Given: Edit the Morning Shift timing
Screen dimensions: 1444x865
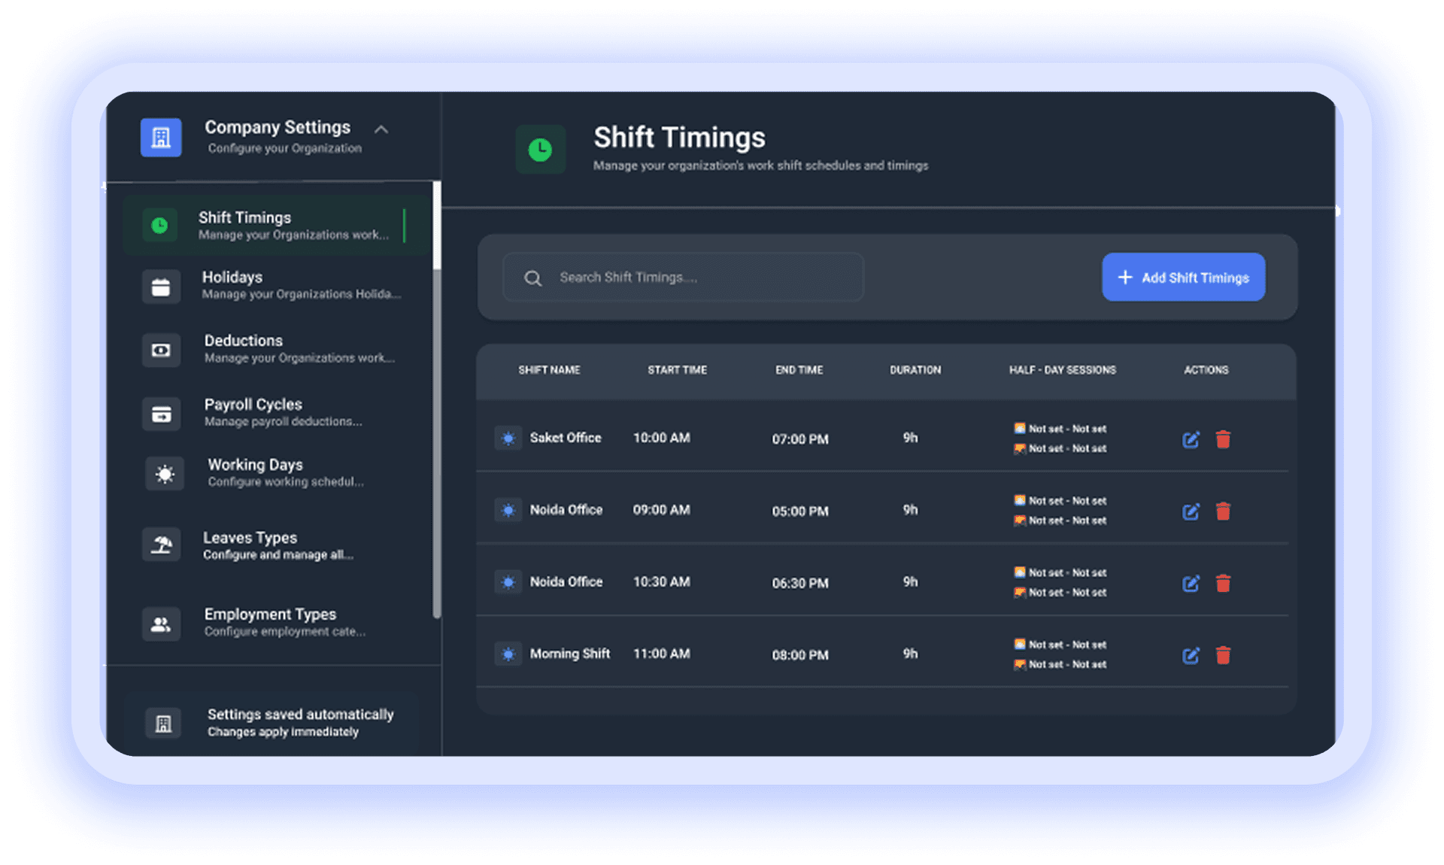Looking at the screenshot, I should tap(1191, 655).
